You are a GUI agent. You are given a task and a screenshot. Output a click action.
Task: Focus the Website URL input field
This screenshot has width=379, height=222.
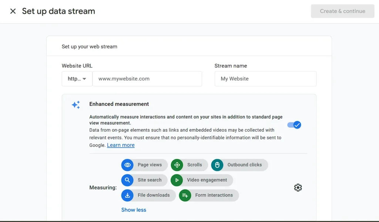147,79
